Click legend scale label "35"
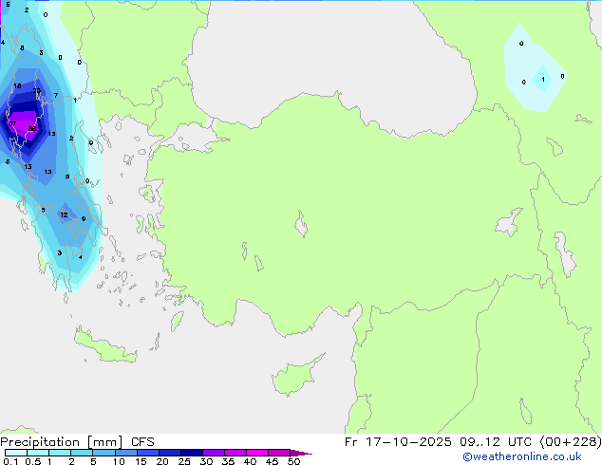This screenshot has width=602, height=465. tap(228, 461)
